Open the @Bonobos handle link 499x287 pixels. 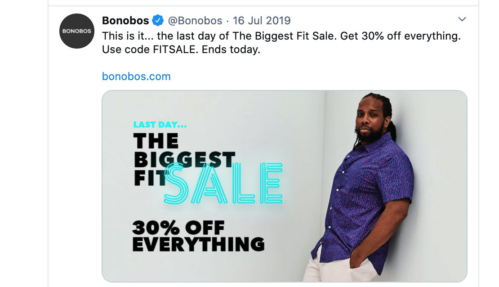click(195, 21)
